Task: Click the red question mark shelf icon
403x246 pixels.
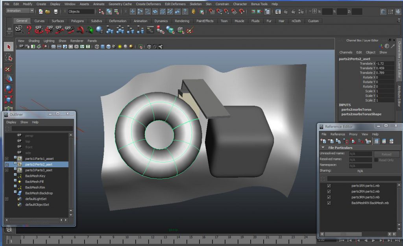Action: (x=29, y=30)
